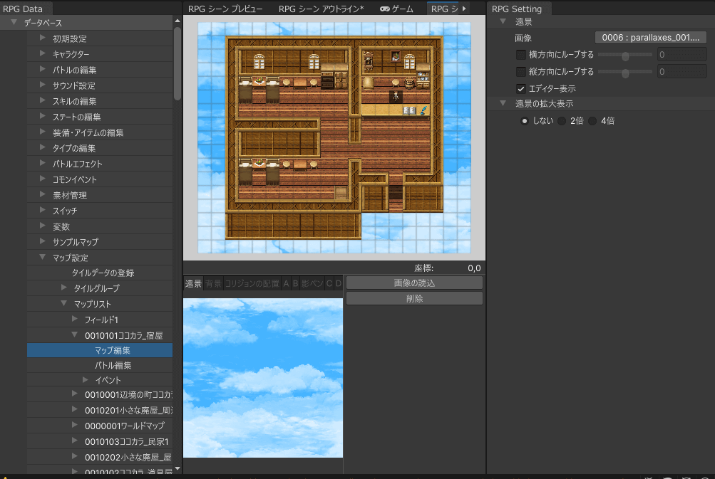Collapse the 遠景の拡大表示 section in RPG Setting

[x=503, y=104]
